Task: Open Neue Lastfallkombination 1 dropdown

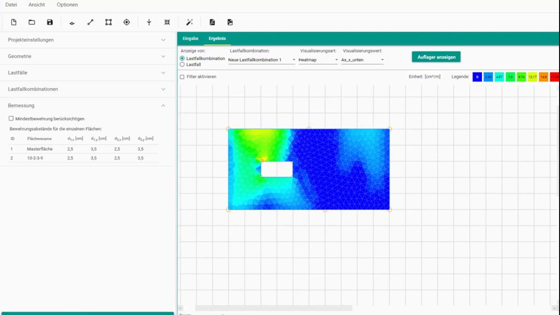Action: 262,60
